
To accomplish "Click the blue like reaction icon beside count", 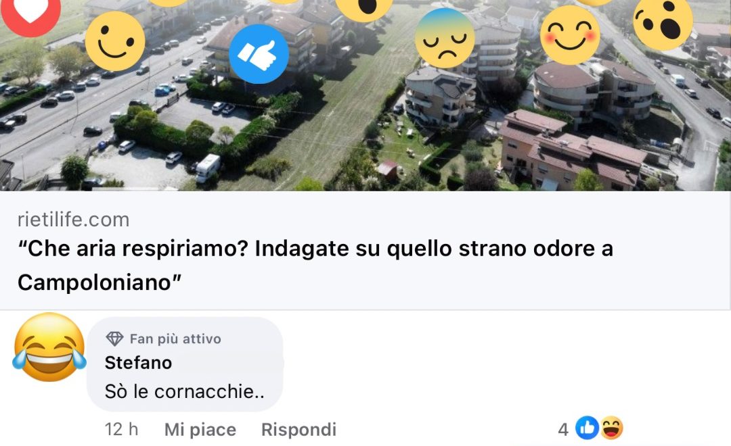I will [x=587, y=428].
